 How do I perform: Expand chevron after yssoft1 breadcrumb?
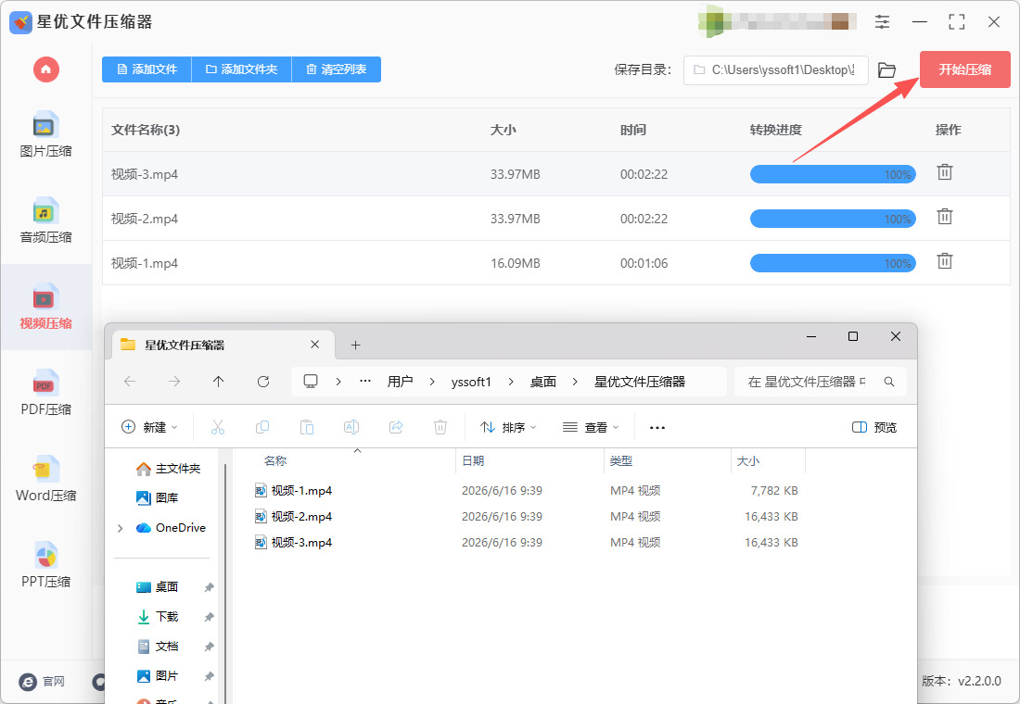pyautogui.click(x=511, y=382)
